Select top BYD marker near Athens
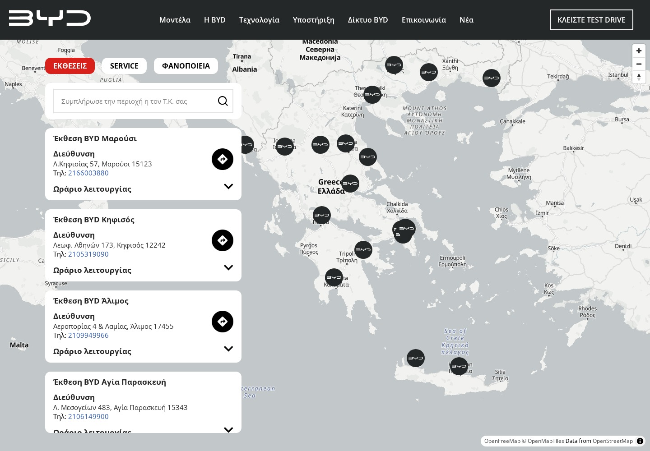Image resolution: width=650 pixels, height=451 pixels. pyautogui.click(x=407, y=228)
